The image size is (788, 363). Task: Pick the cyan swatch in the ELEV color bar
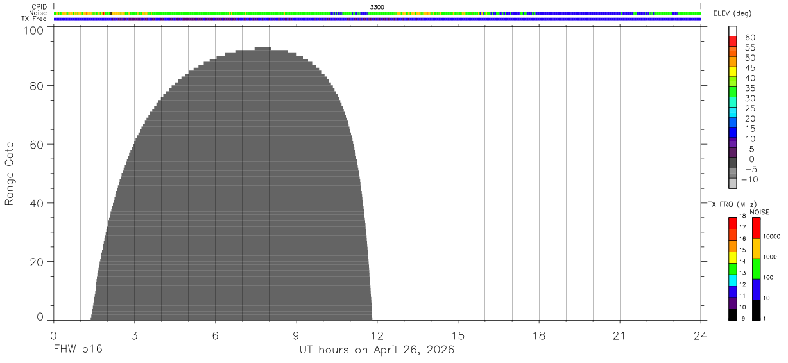(x=733, y=112)
